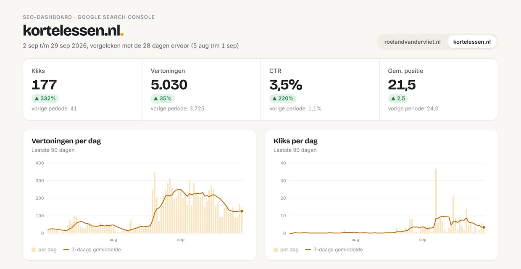521x269 pixels.
Task: Click 'vorige periode: 1,1%' text
Action: click(x=295, y=108)
